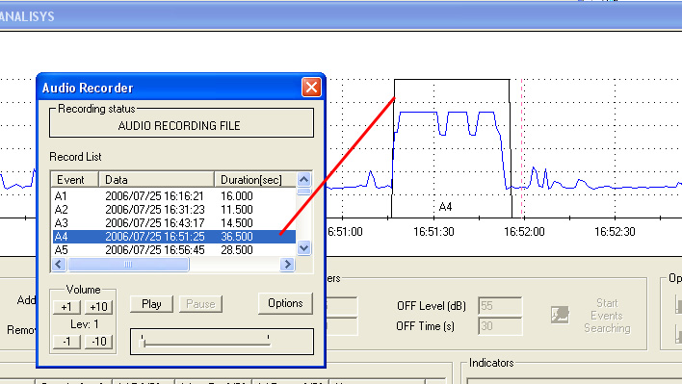Click the horizontal scrollbar thumb in Record List
The image size is (682, 384).
128,264
